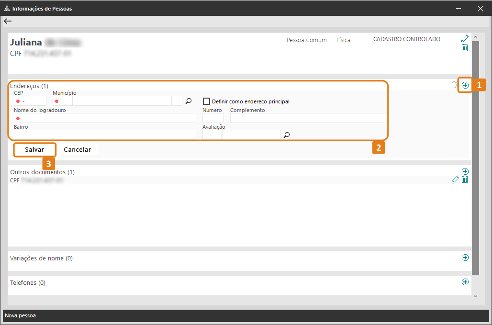Click the Nome do logradouro field

click(105, 118)
